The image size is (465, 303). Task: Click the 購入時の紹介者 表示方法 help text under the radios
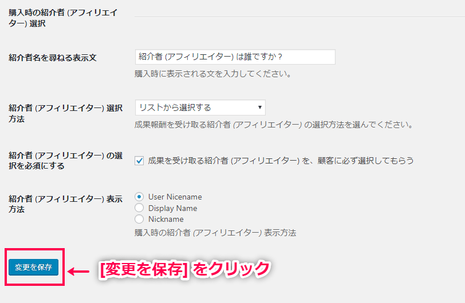(x=215, y=233)
